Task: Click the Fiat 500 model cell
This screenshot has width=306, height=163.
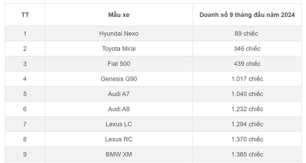Action: 119,64
